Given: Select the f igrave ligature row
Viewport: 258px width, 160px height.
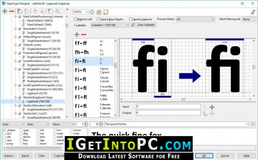Looking at the screenshot, I should click(x=93, y=70).
